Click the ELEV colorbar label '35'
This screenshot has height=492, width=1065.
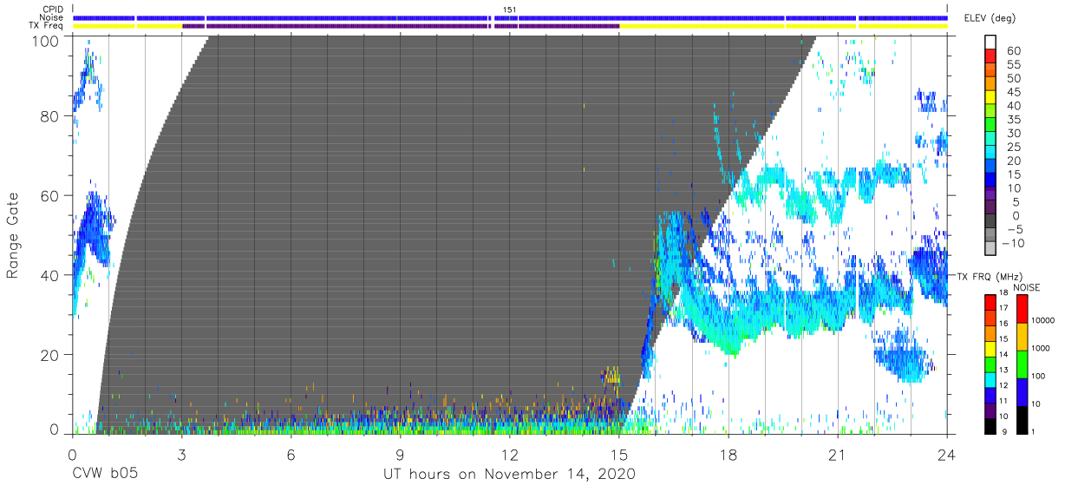click(1013, 120)
